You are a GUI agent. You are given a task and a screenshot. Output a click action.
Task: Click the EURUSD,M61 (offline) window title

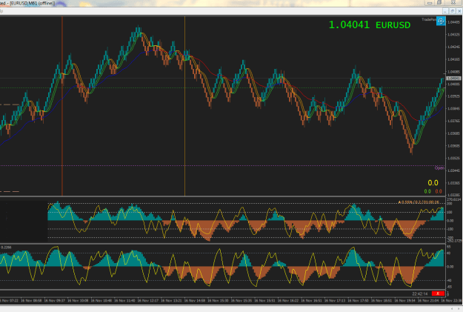[33, 3]
